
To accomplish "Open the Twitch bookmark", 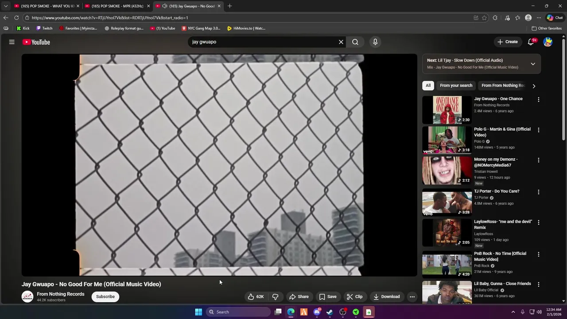I will (x=44, y=28).
